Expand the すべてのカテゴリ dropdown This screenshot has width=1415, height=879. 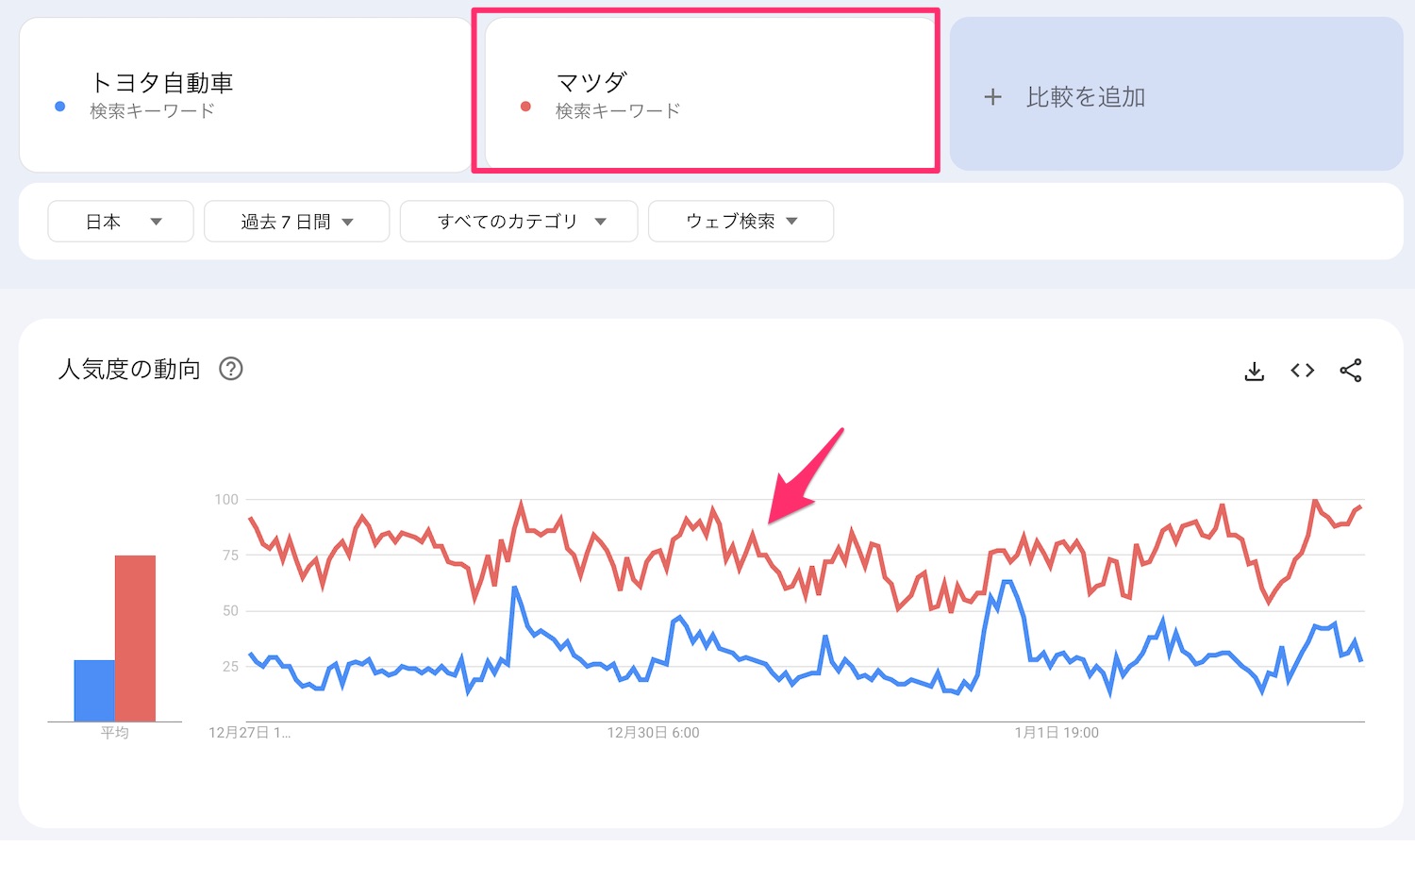[x=519, y=222]
